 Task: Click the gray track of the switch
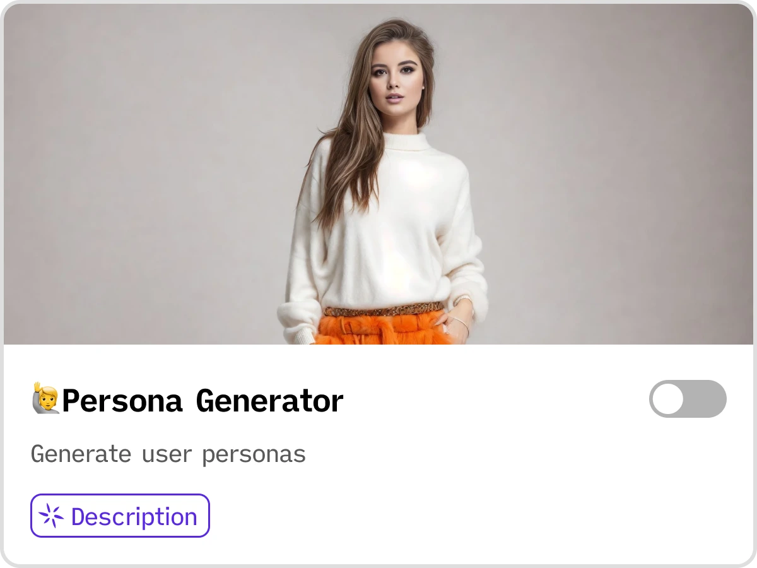(705, 399)
